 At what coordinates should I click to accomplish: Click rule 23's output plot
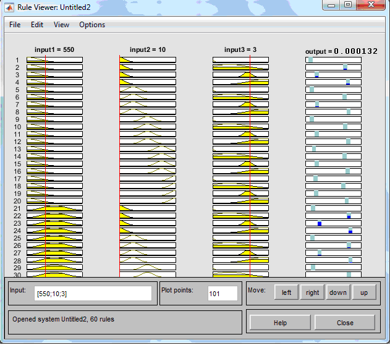pyautogui.click(x=333, y=223)
